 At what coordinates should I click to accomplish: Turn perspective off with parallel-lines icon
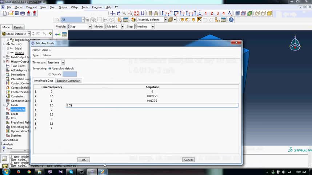[x=150, y=13]
